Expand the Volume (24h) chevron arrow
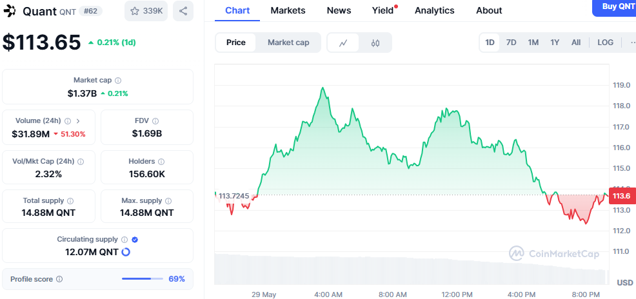This screenshot has height=299, width=636. pos(78,121)
